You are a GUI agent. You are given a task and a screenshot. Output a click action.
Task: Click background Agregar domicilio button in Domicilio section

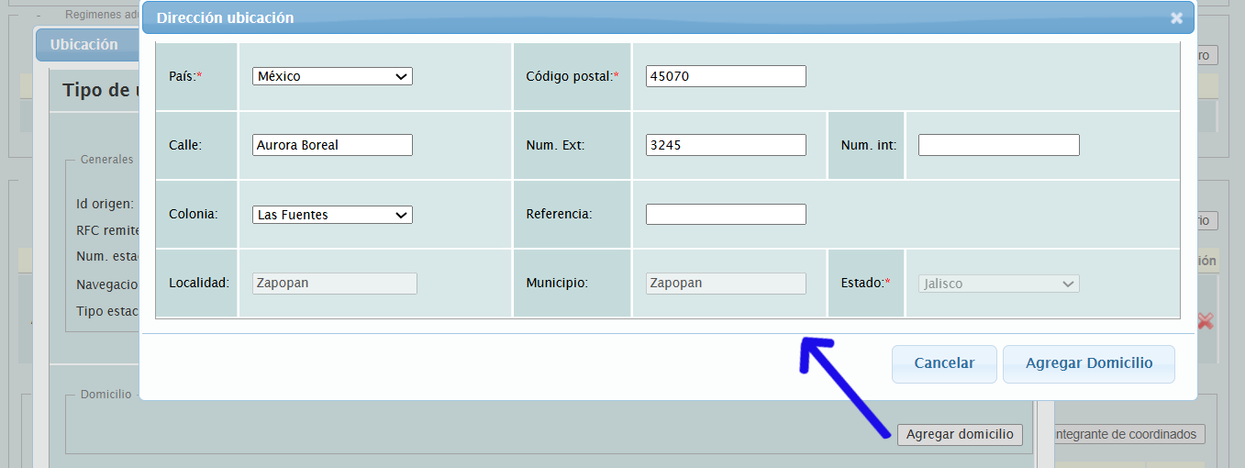click(960, 434)
